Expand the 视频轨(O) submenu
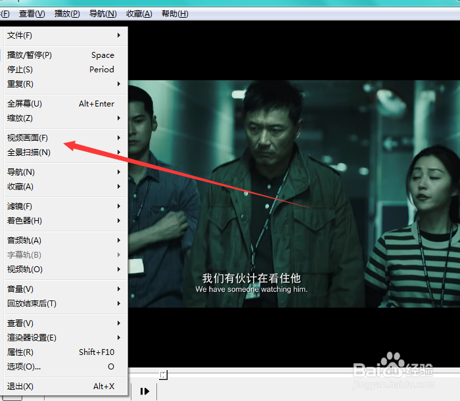Screen dimensions: 460x401 coord(66,270)
